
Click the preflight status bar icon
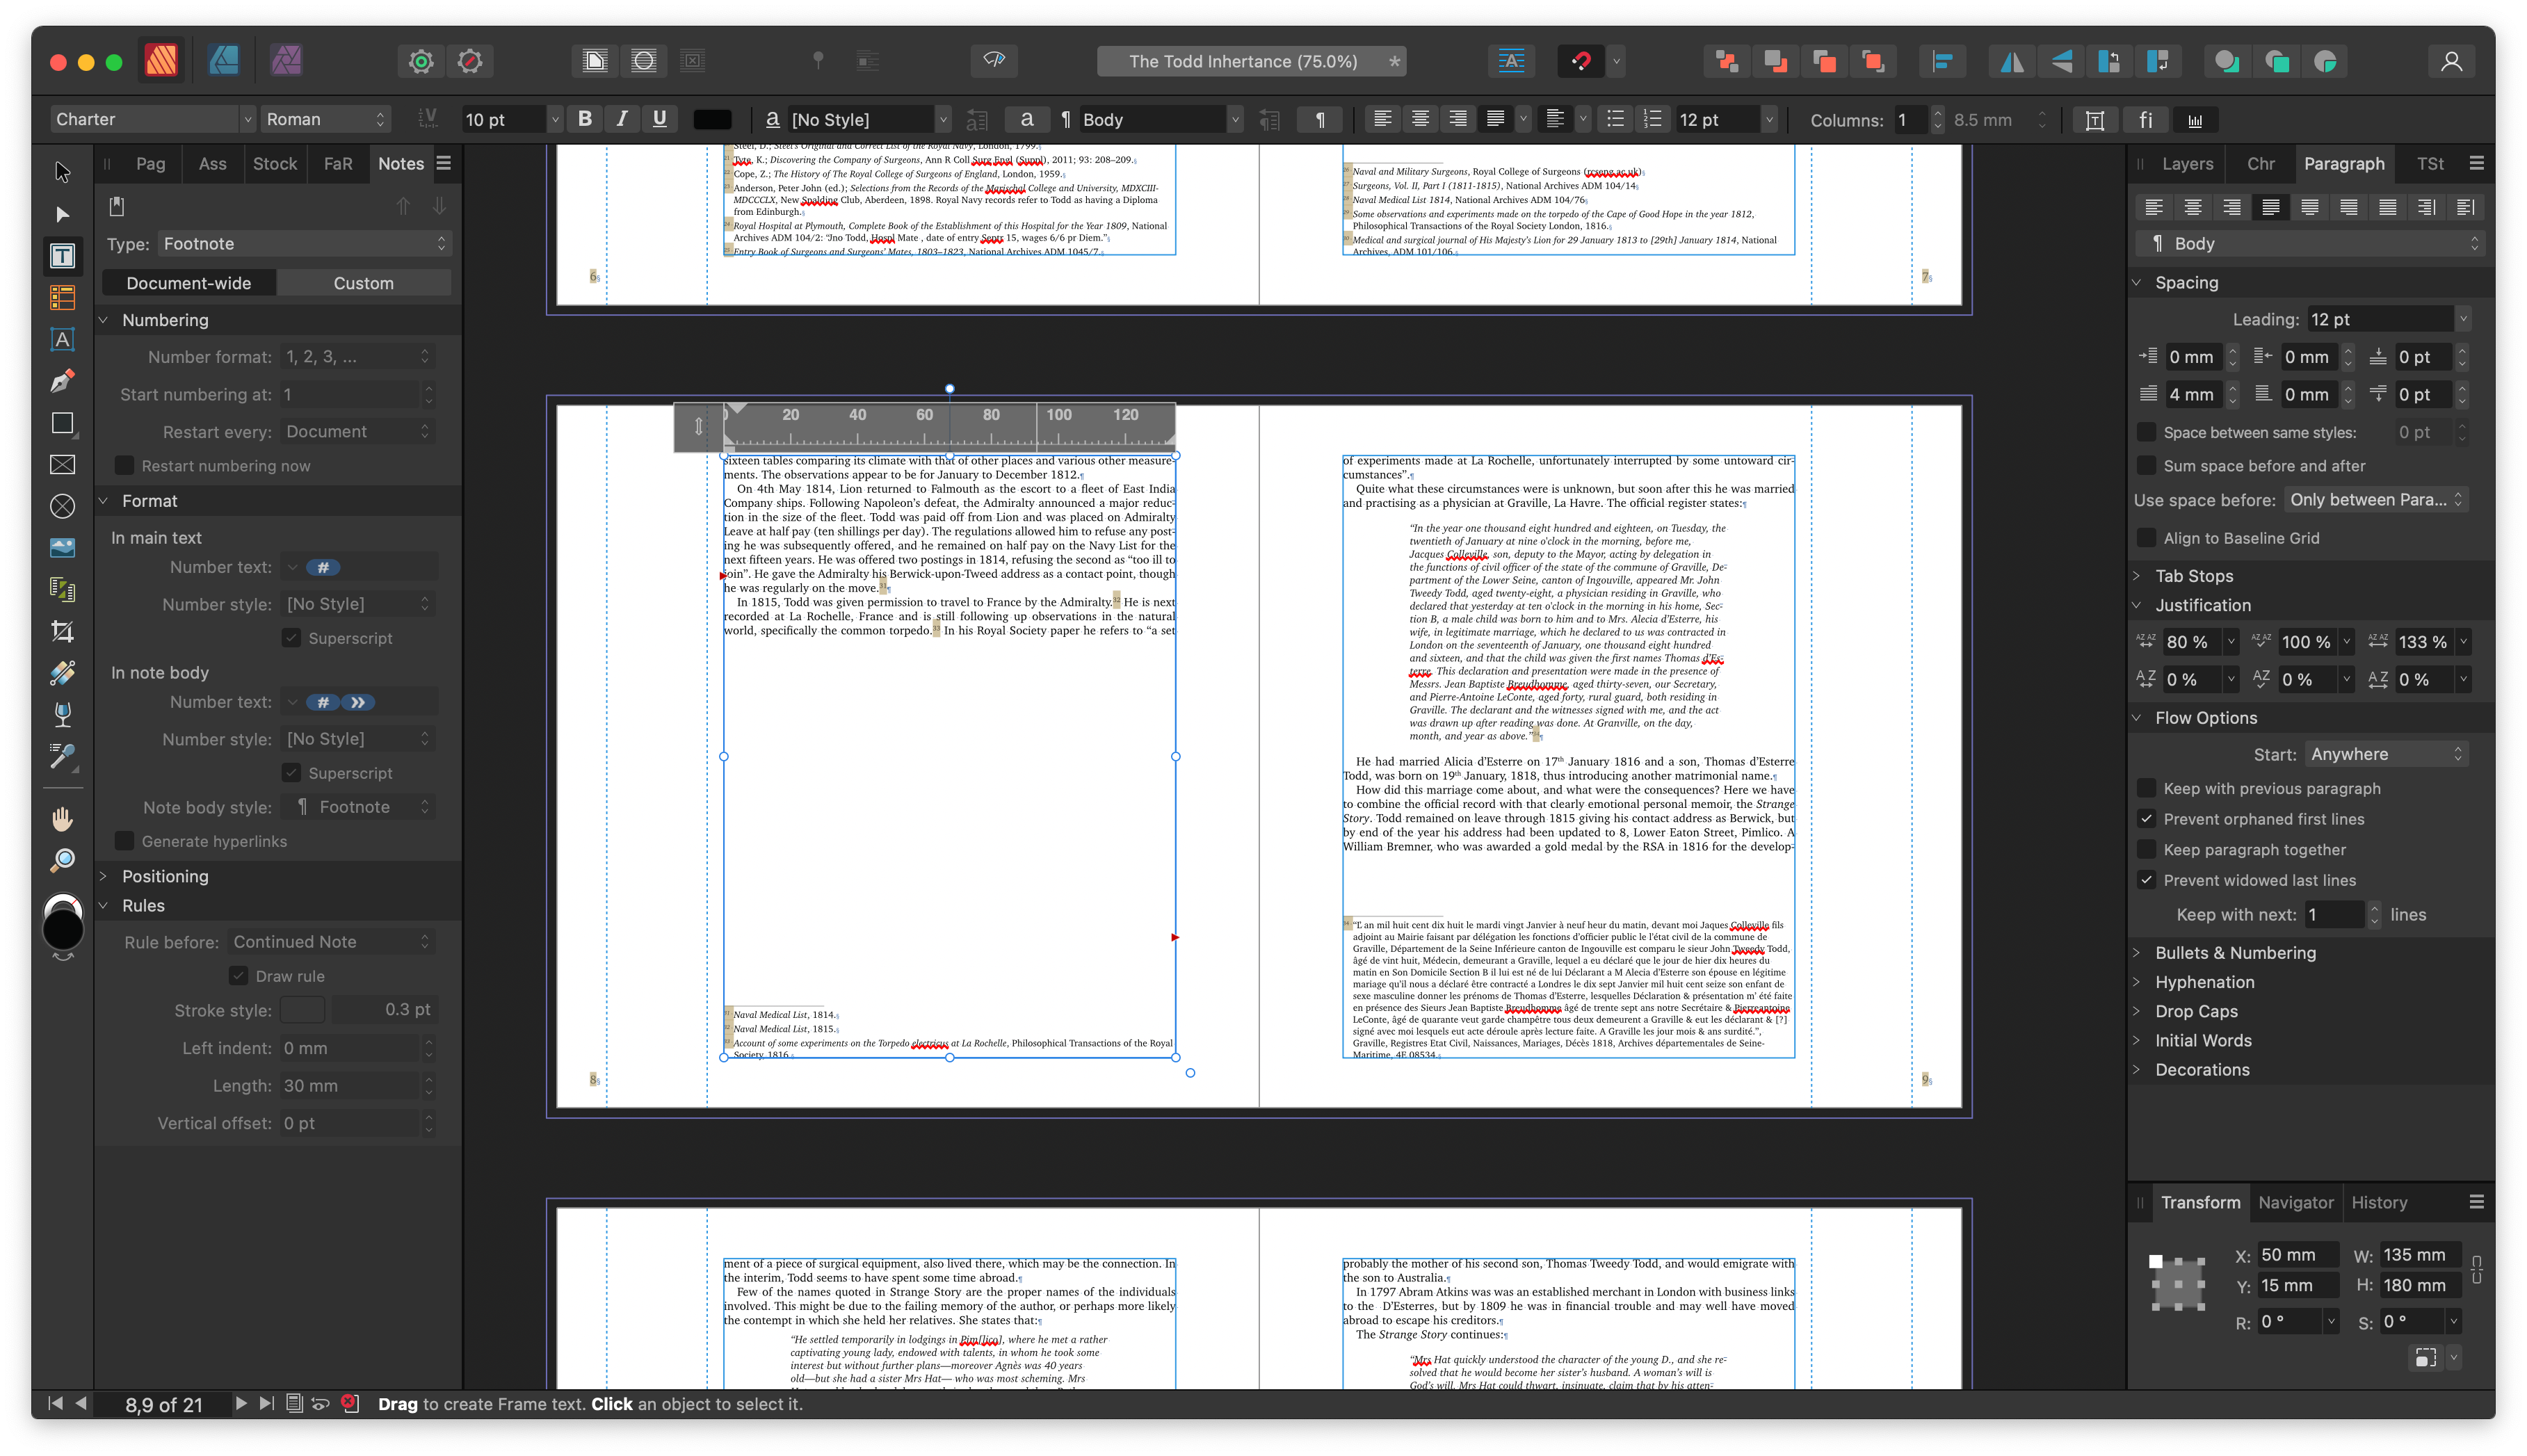(x=349, y=1403)
